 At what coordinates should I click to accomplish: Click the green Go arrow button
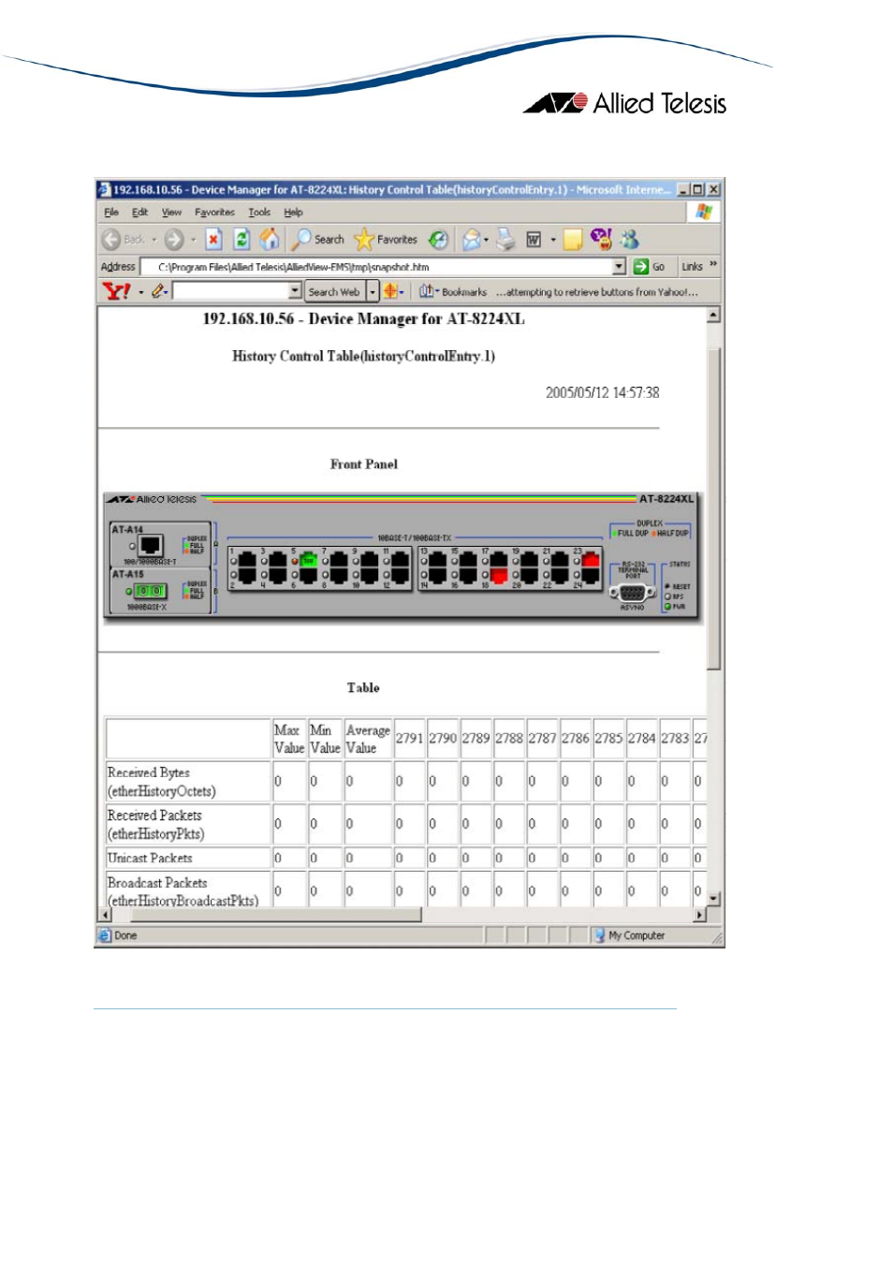click(x=640, y=267)
